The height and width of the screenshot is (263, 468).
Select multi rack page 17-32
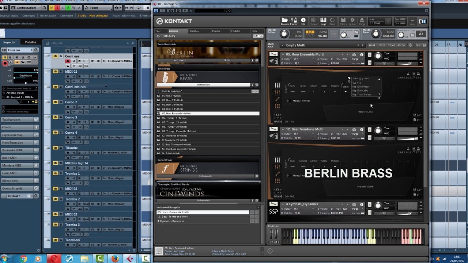point(382,45)
